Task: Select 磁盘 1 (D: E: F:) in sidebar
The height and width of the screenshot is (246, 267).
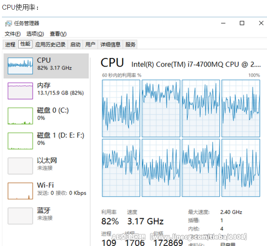Action: click(46, 141)
